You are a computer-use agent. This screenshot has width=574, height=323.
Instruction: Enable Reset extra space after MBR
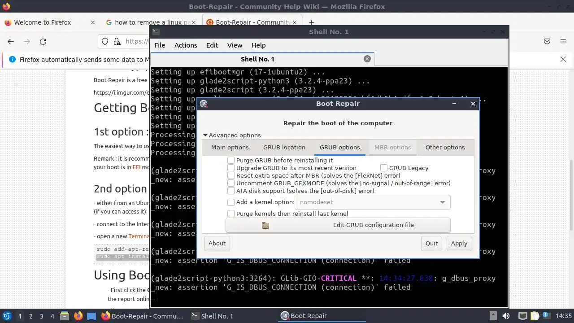click(x=231, y=175)
